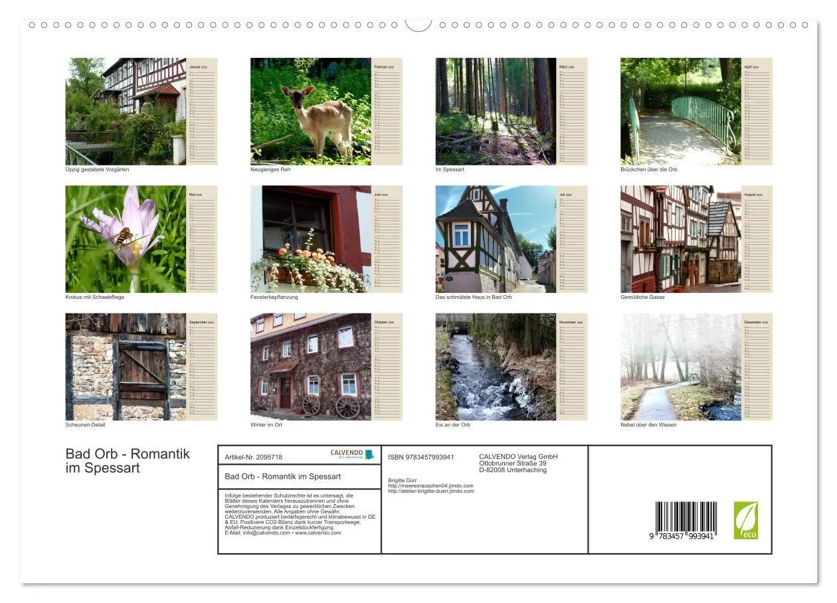Viewport: 837px width, 603px height.
Task: Click the green eco leaf icon
Action: [745, 521]
